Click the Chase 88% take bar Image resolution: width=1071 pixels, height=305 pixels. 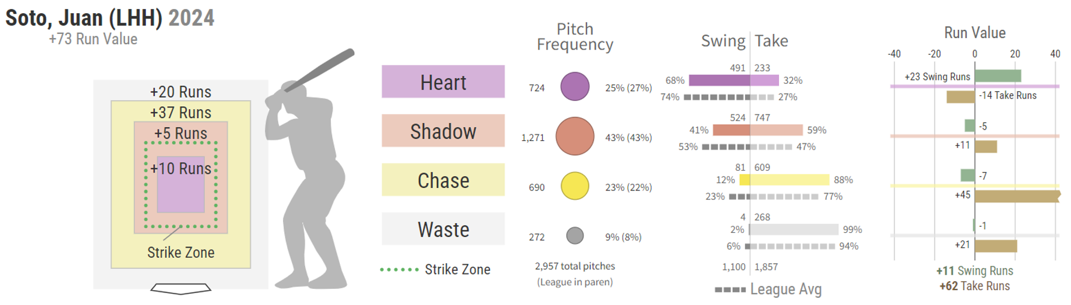(789, 180)
